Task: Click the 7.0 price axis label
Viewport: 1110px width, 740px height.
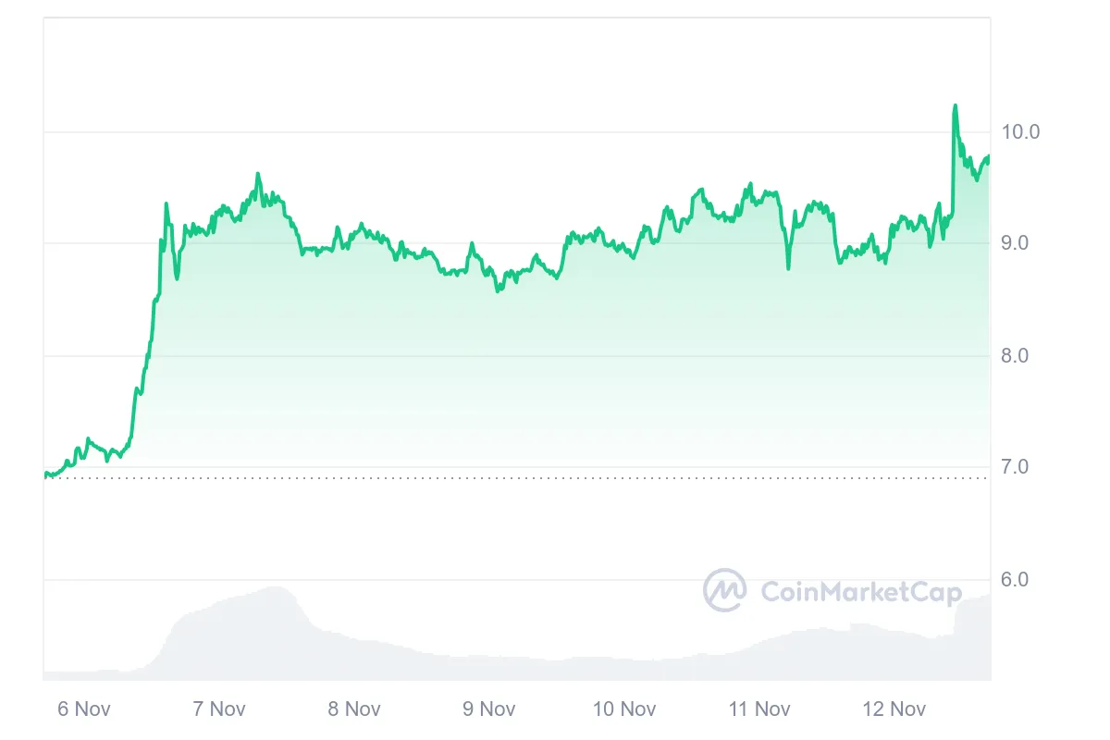Action: (1014, 467)
